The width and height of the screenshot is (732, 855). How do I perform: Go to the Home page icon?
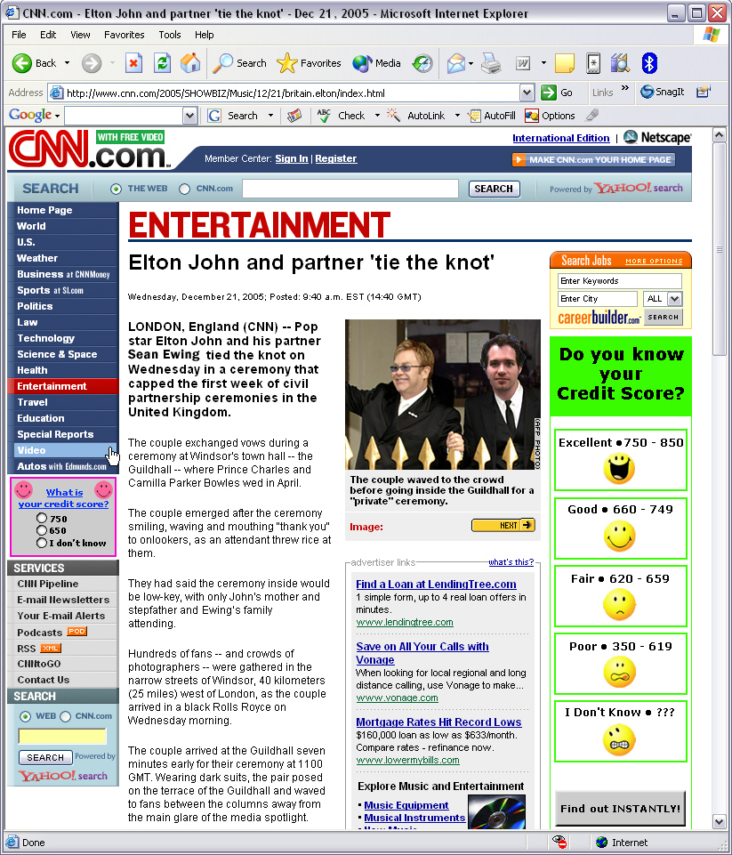click(190, 63)
